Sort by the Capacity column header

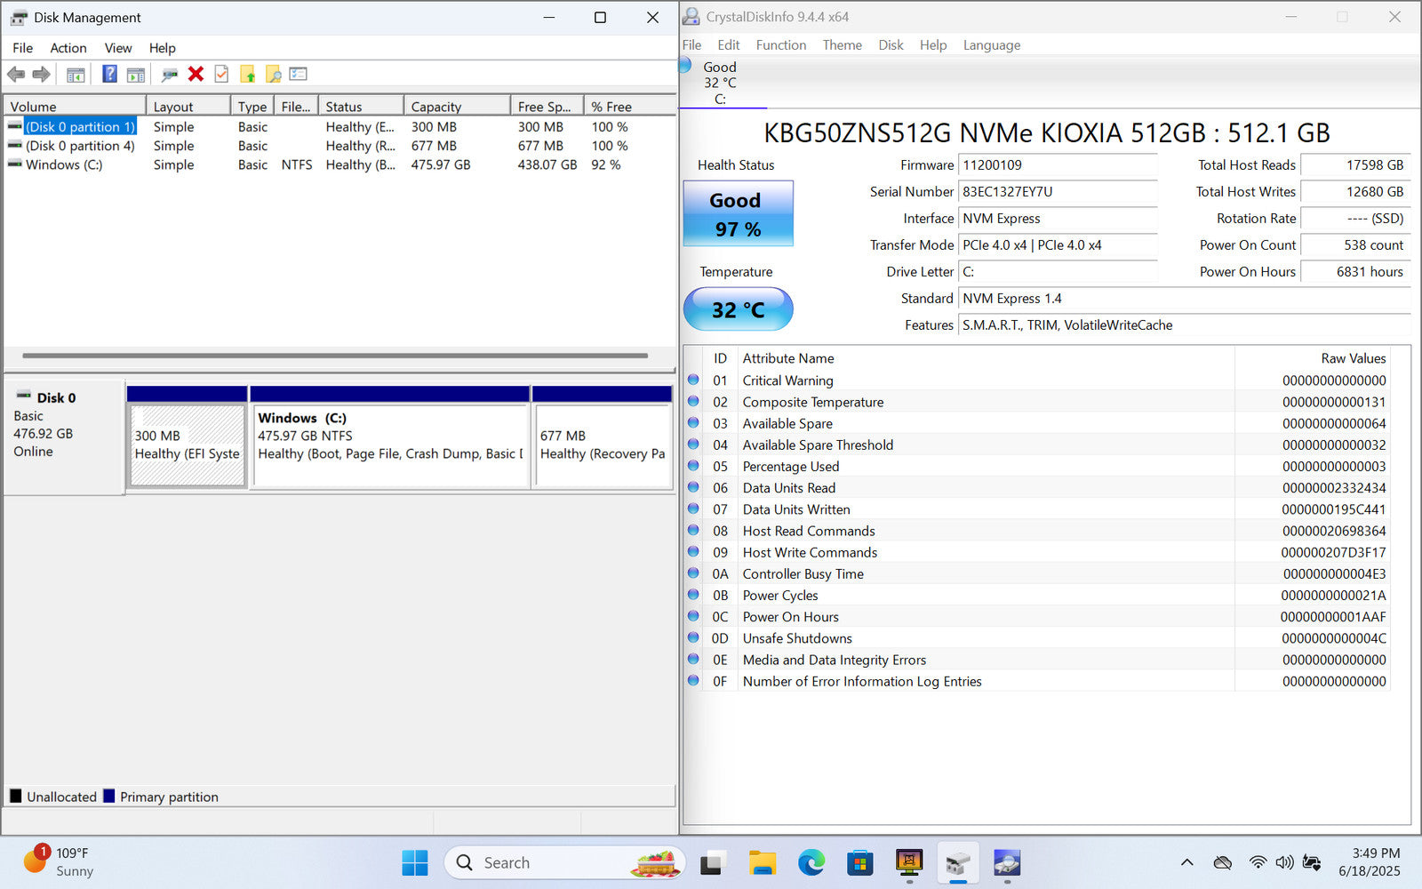[x=458, y=106]
